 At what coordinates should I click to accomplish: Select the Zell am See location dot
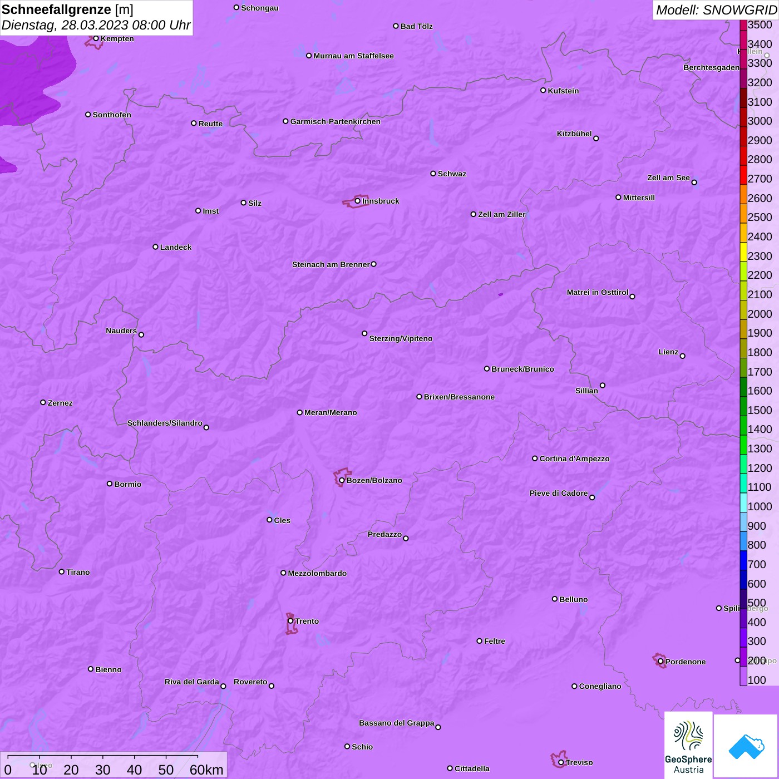tap(694, 182)
